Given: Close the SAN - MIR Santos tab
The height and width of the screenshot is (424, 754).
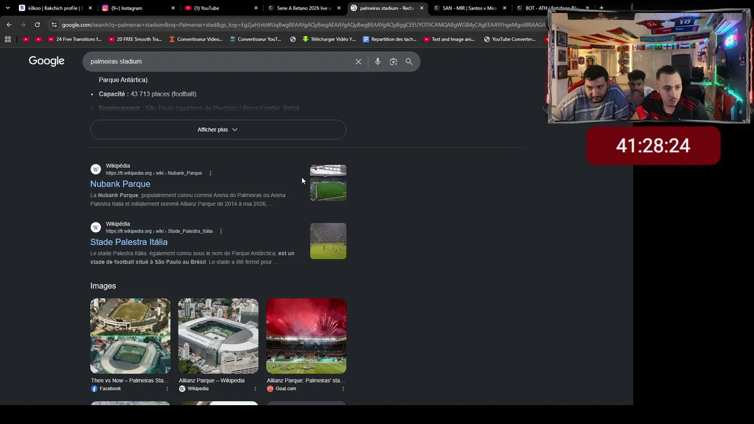Looking at the screenshot, I should coord(504,8).
